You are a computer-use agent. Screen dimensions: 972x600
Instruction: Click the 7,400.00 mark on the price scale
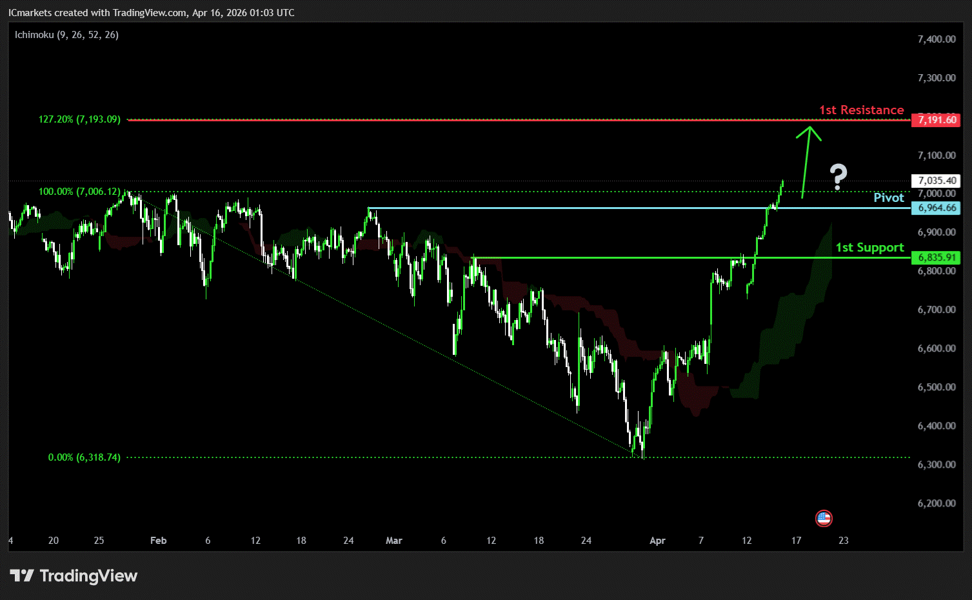coord(936,39)
